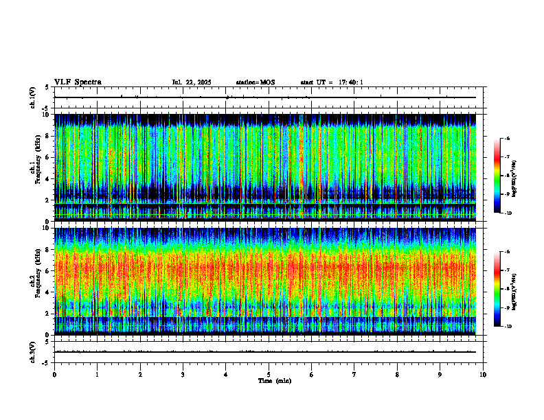This screenshot has width=544, height=420.
Task: Click time-axis tick label "1"
Action: (x=97, y=375)
